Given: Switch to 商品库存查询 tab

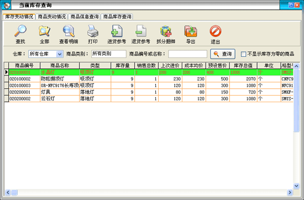Looking at the screenshot, I should pos(117,17).
